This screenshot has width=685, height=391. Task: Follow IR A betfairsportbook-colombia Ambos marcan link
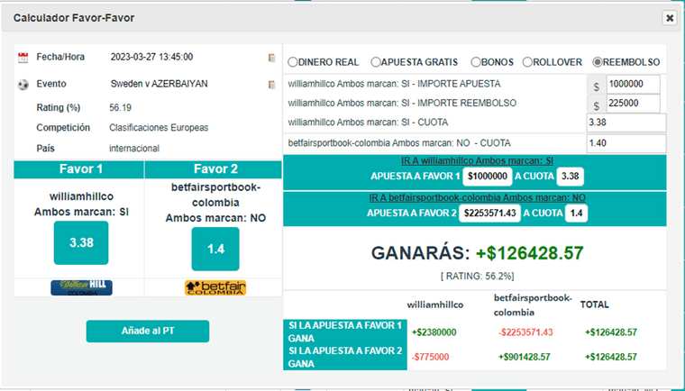click(477, 198)
